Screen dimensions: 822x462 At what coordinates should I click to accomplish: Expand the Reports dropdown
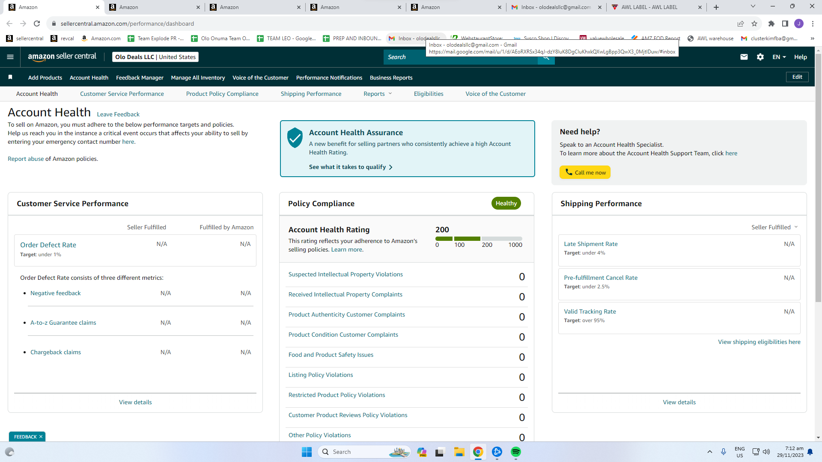tap(378, 94)
